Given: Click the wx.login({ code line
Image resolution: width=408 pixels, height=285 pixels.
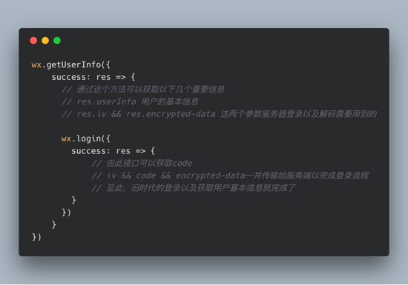Looking at the screenshot, I should click(x=86, y=138).
